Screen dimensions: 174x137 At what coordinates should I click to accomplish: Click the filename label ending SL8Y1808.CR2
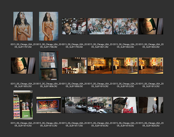click(74, 85)
